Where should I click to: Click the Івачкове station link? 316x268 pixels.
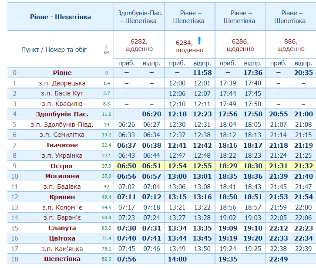62,145
